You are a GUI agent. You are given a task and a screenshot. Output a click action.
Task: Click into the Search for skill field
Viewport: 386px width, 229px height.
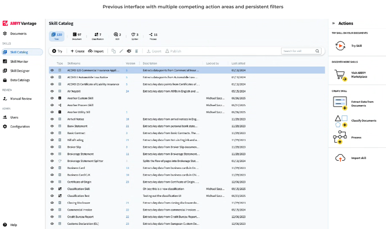(x=298, y=51)
